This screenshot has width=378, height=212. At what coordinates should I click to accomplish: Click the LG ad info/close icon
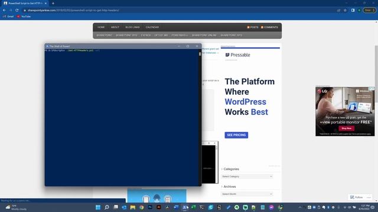[372, 89]
